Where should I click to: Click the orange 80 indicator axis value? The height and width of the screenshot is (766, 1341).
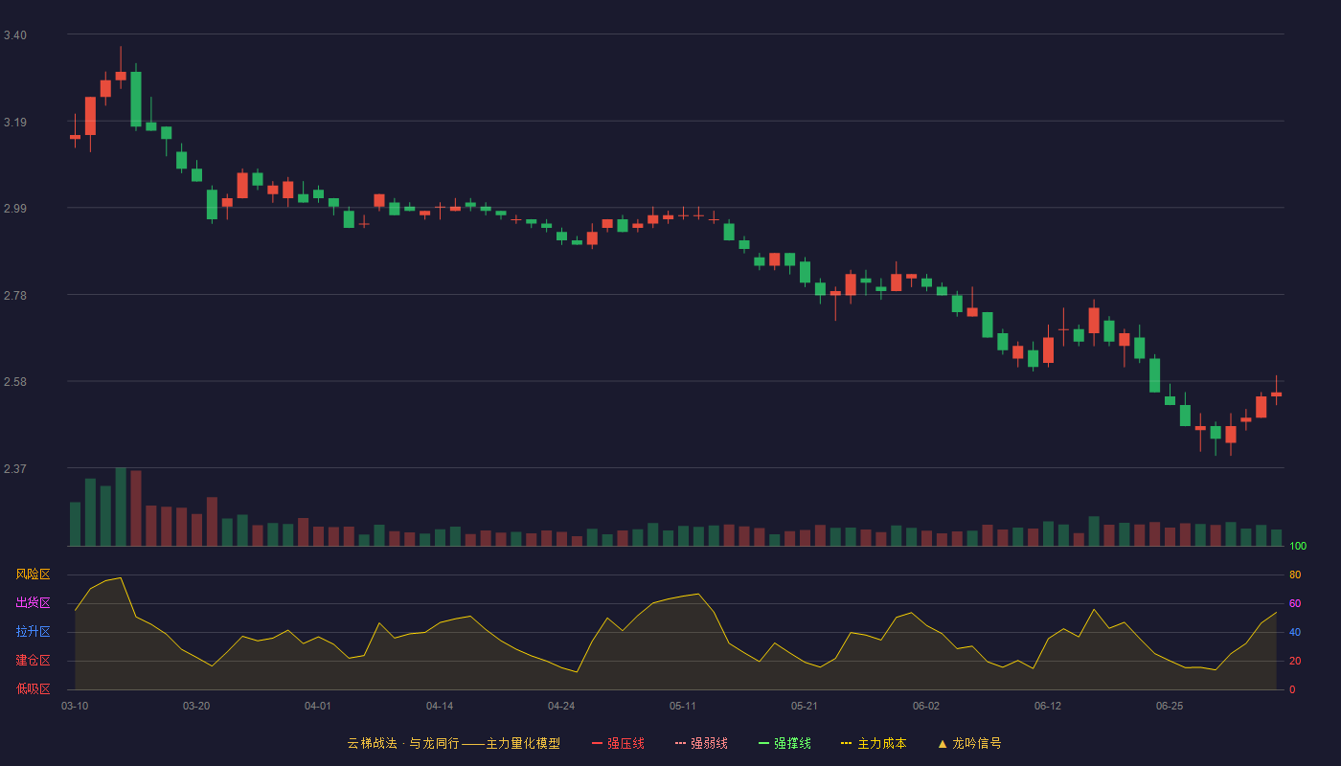click(1295, 574)
